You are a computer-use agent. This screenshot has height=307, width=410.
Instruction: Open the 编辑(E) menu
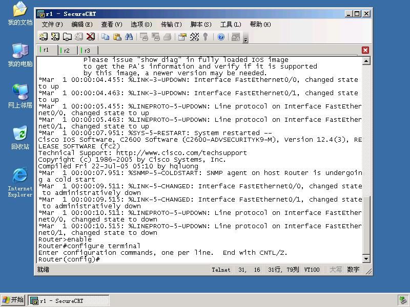(x=82, y=25)
